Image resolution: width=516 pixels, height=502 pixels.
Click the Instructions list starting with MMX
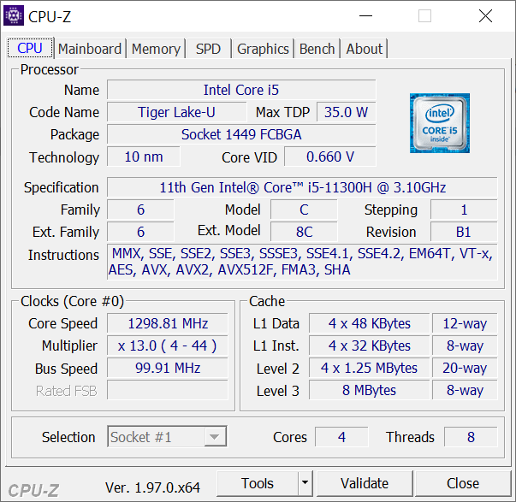302,262
